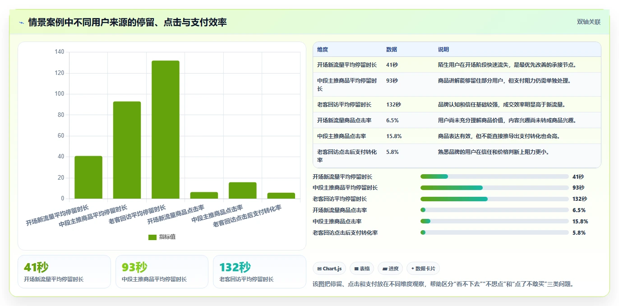The width and height of the screenshot is (619, 306).
Task: Select table cell 开场新流量平均停留时长
Action: coord(347,65)
